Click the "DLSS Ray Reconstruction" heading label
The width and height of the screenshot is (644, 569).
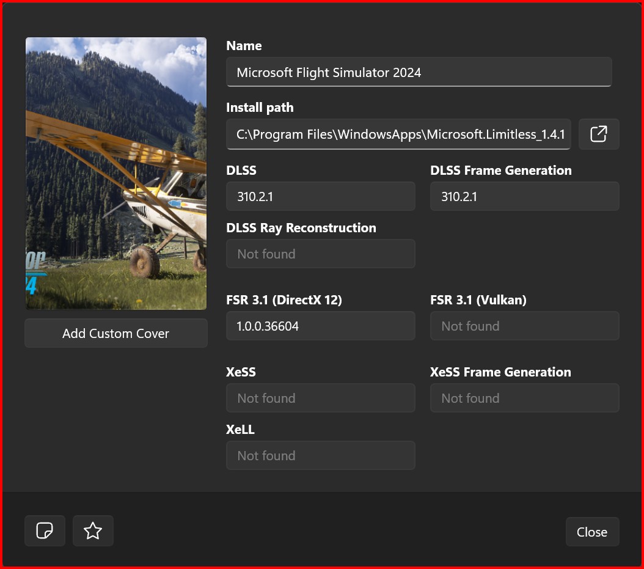[301, 228]
